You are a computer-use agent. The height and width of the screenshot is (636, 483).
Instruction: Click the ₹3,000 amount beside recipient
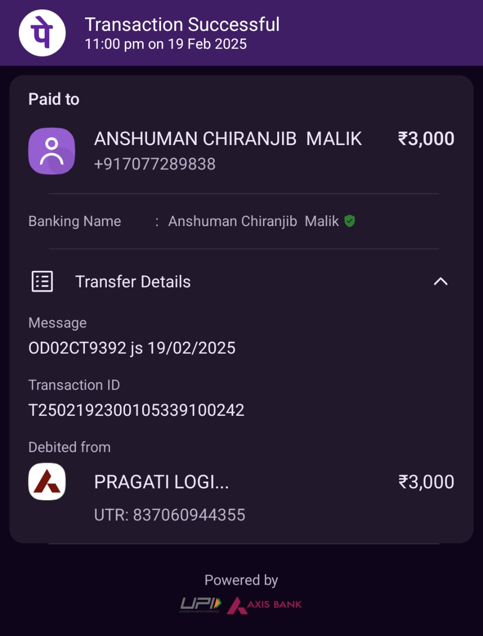pyautogui.click(x=426, y=139)
